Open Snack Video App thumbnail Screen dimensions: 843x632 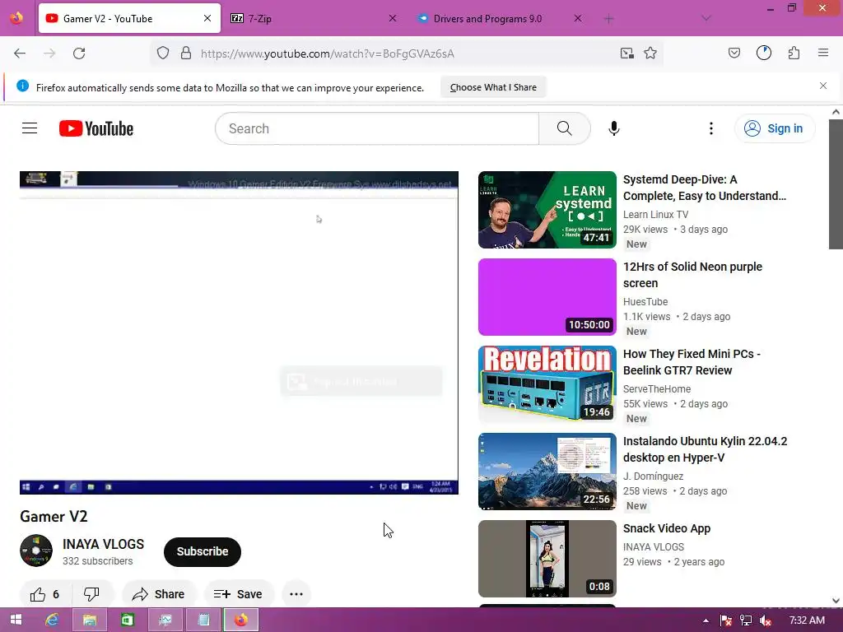pyautogui.click(x=547, y=559)
